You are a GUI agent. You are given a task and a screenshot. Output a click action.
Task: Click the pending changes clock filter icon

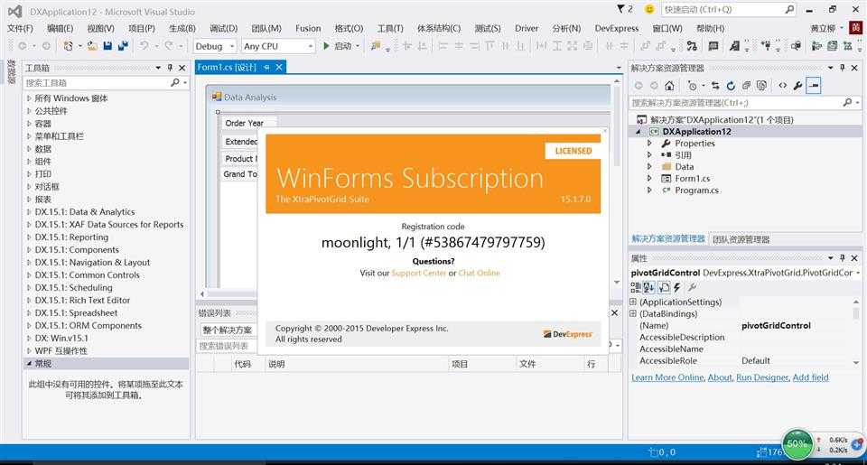[693, 86]
